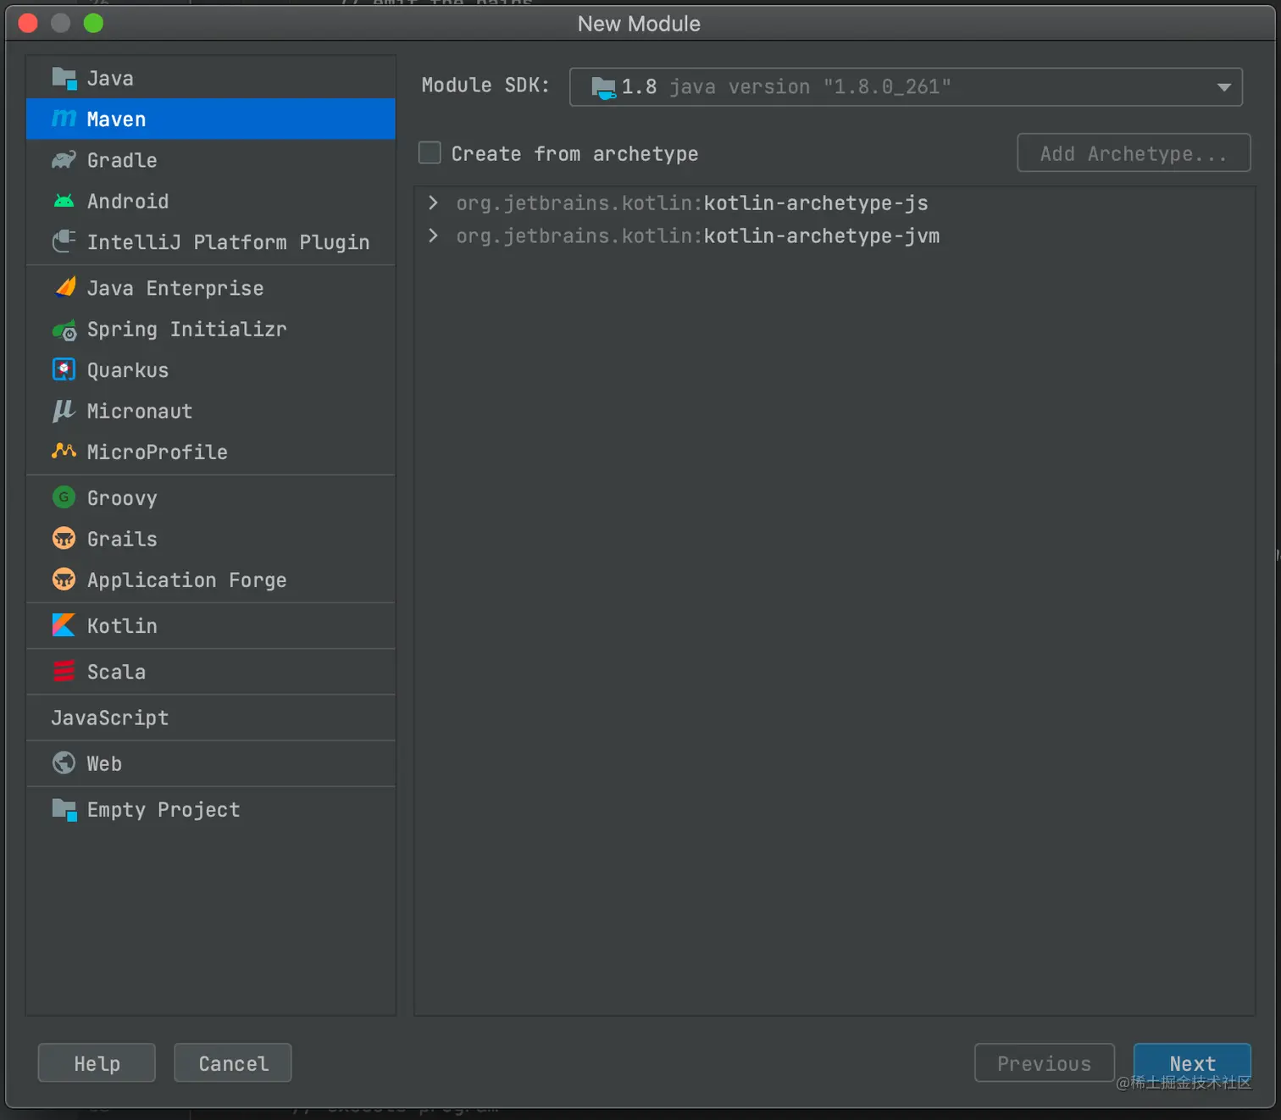Click the Android robot icon

(x=64, y=201)
